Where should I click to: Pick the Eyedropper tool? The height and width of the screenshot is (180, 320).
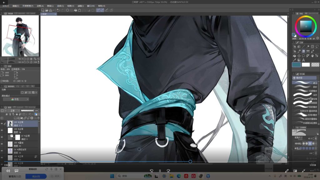point(294,60)
